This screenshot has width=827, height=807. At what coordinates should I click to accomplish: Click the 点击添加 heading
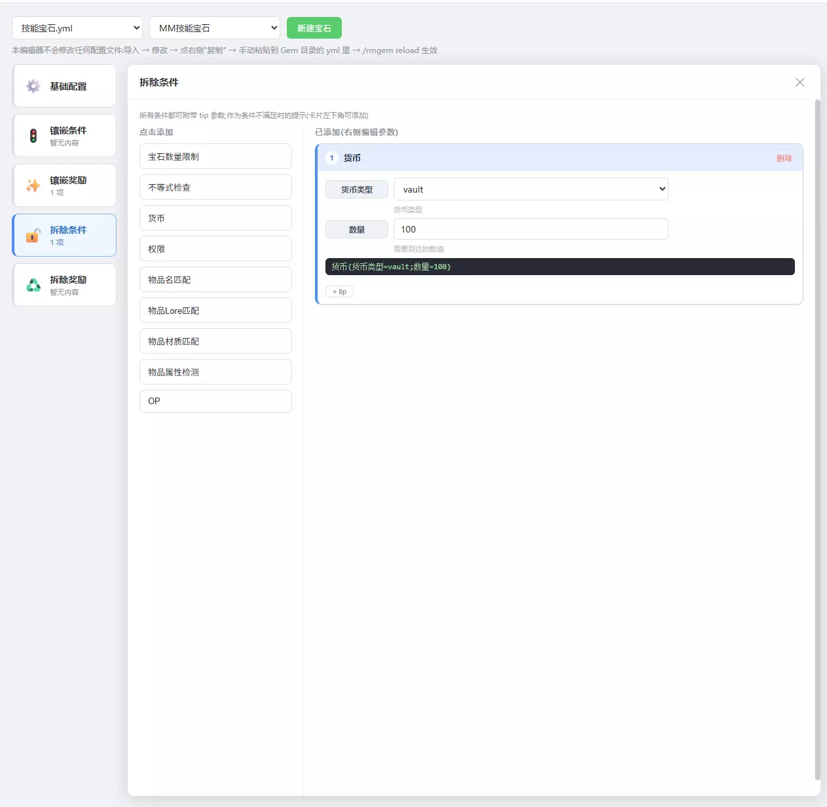click(x=156, y=132)
